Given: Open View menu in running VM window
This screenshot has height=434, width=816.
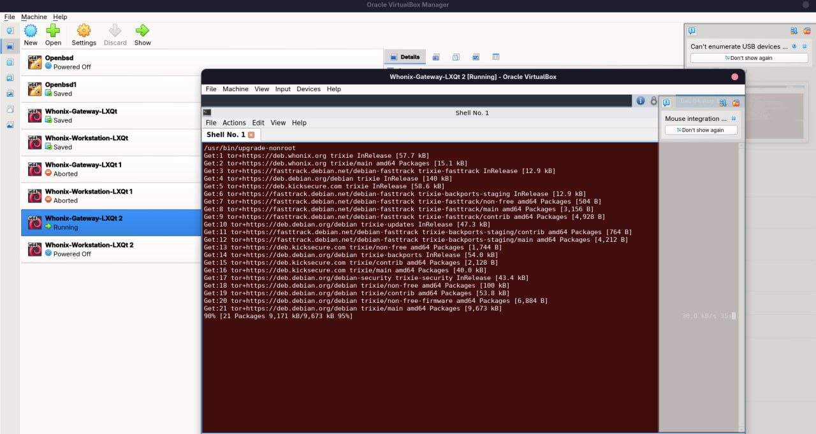Looking at the screenshot, I should [x=262, y=89].
